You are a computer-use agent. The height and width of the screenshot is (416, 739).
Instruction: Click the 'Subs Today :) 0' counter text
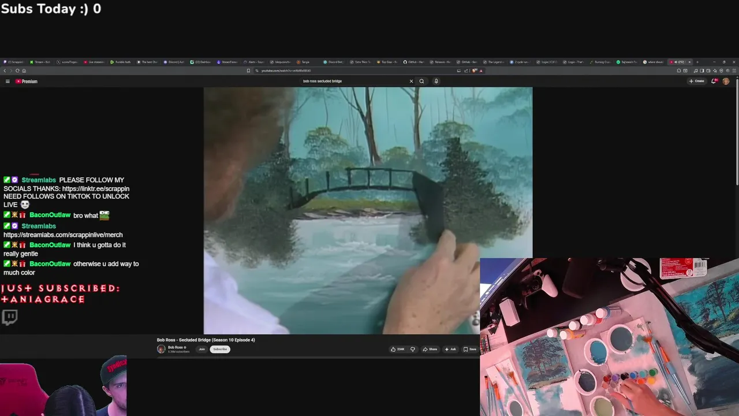(51, 9)
